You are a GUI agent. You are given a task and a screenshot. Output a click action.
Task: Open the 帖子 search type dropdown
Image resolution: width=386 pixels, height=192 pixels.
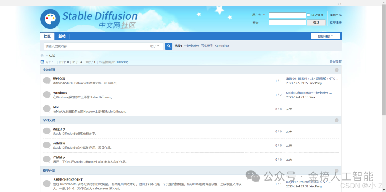(155, 46)
